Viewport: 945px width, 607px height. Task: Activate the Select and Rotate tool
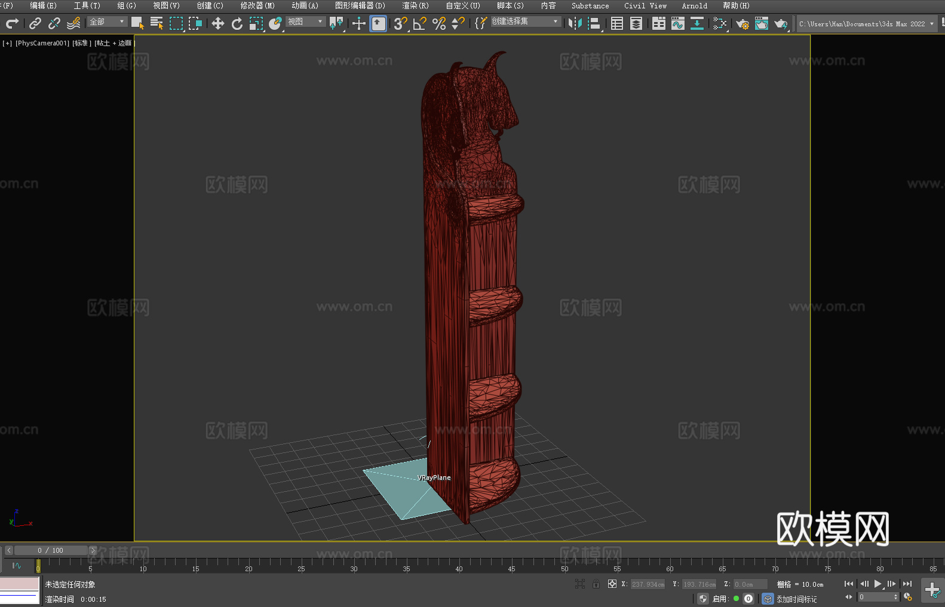[237, 23]
